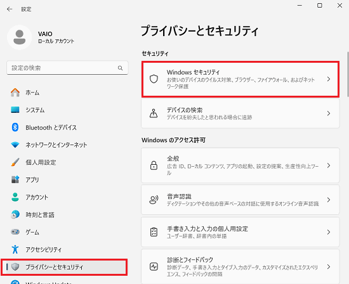Open 手書き入力と入力の個人用設定 row
349x284 pixels.
coord(240,232)
